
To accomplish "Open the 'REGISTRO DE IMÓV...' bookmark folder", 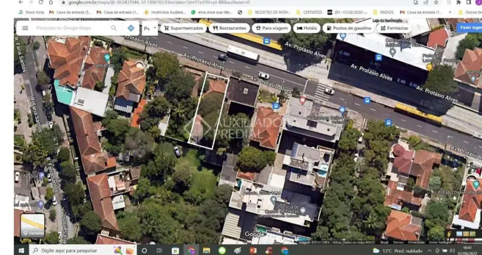I will click(269, 12).
